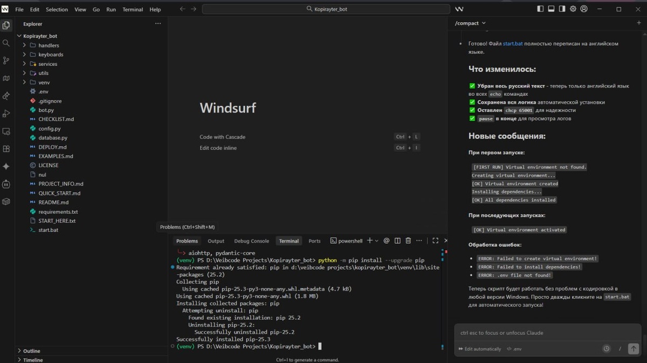Open history clock icon in chat input
The height and width of the screenshot is (363, 647).
607,349
